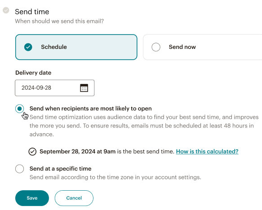Click the circled check beside best send time
Viewport: 262px width, 210px height.
[x=32, y=152]
